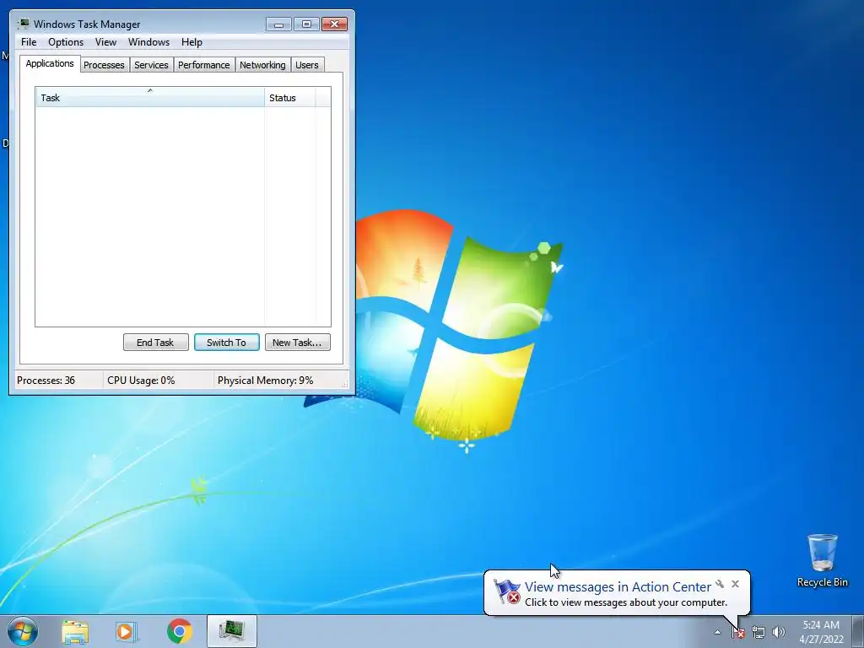
Task: Open Google Chrome from the taskbar
Action: tap(179, 631)
